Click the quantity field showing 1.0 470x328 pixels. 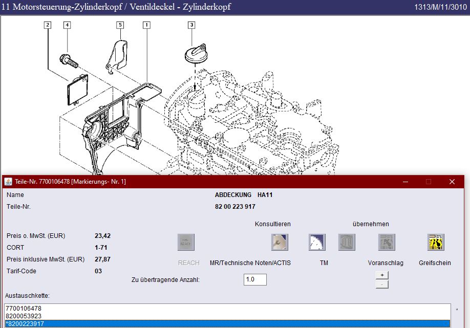255,280
